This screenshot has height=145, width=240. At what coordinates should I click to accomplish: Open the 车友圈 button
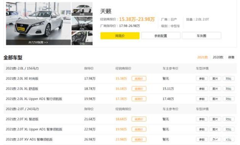coord(202,36)
